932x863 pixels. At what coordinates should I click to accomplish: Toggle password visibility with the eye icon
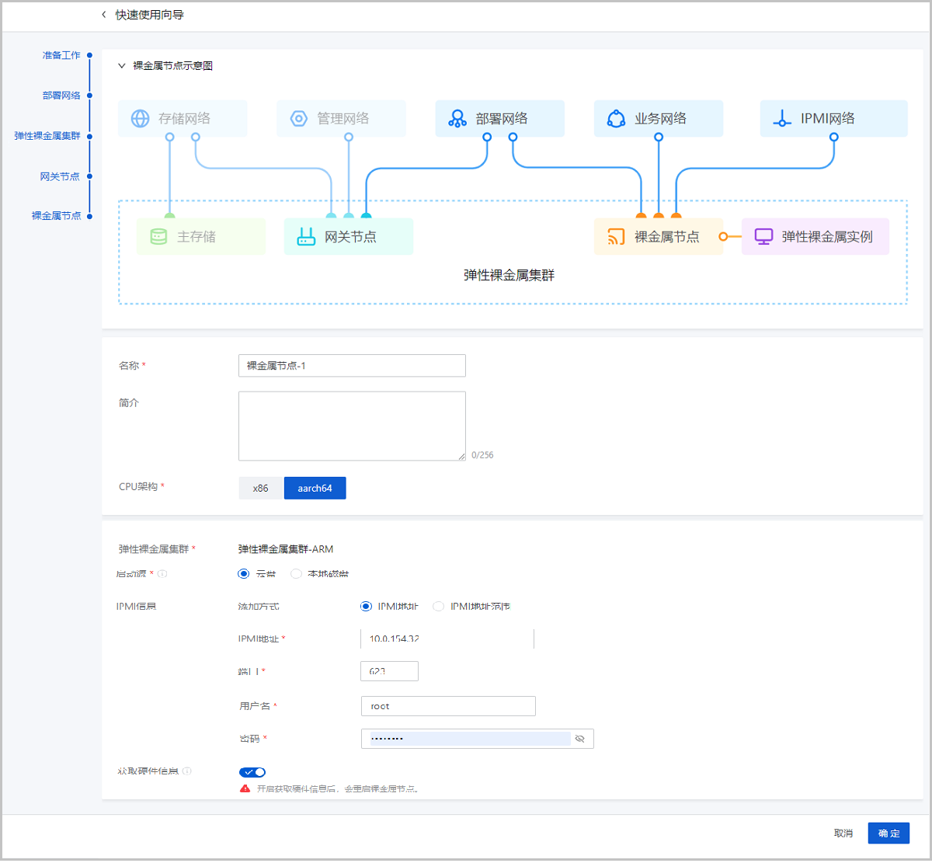click(580, 739)
